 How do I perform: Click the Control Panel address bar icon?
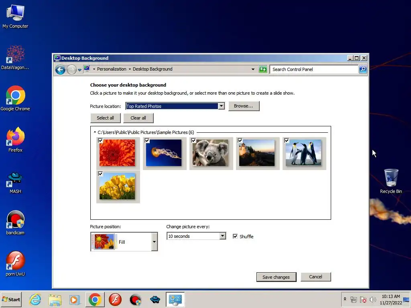(x=87, y=69)
